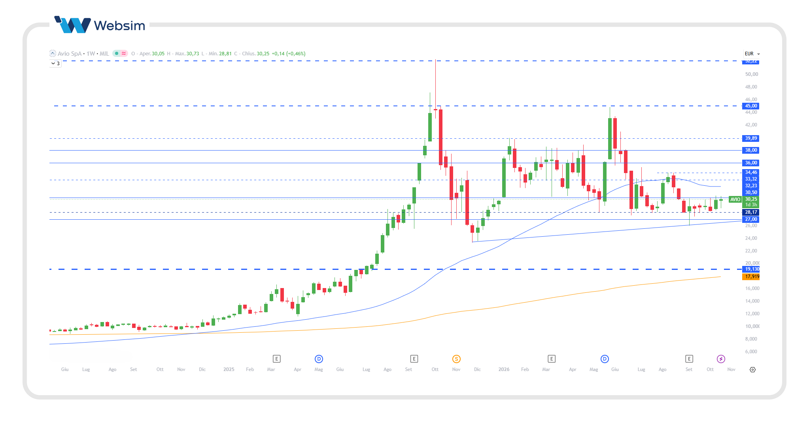The image size is (809, 422).
Task: Click the purple lightning event marker
Action: click(x=721, y=359)
